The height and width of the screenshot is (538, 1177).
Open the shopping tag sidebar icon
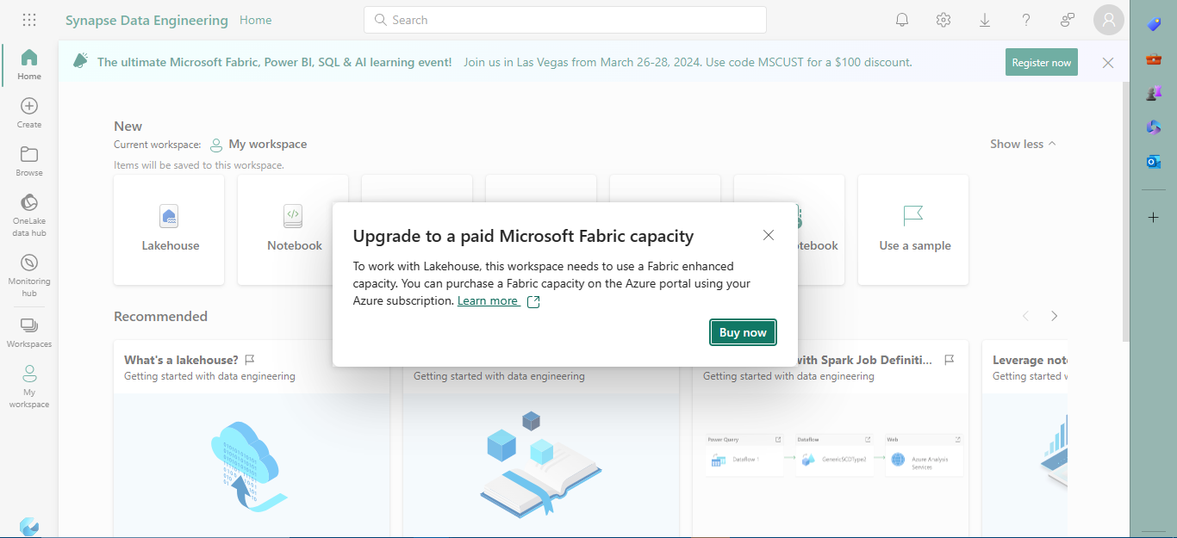(1154, 25)
